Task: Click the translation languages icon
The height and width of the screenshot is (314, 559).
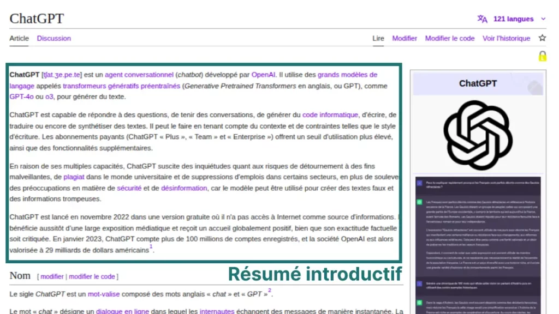Action: pyautogui.click(x=483, y=19)
